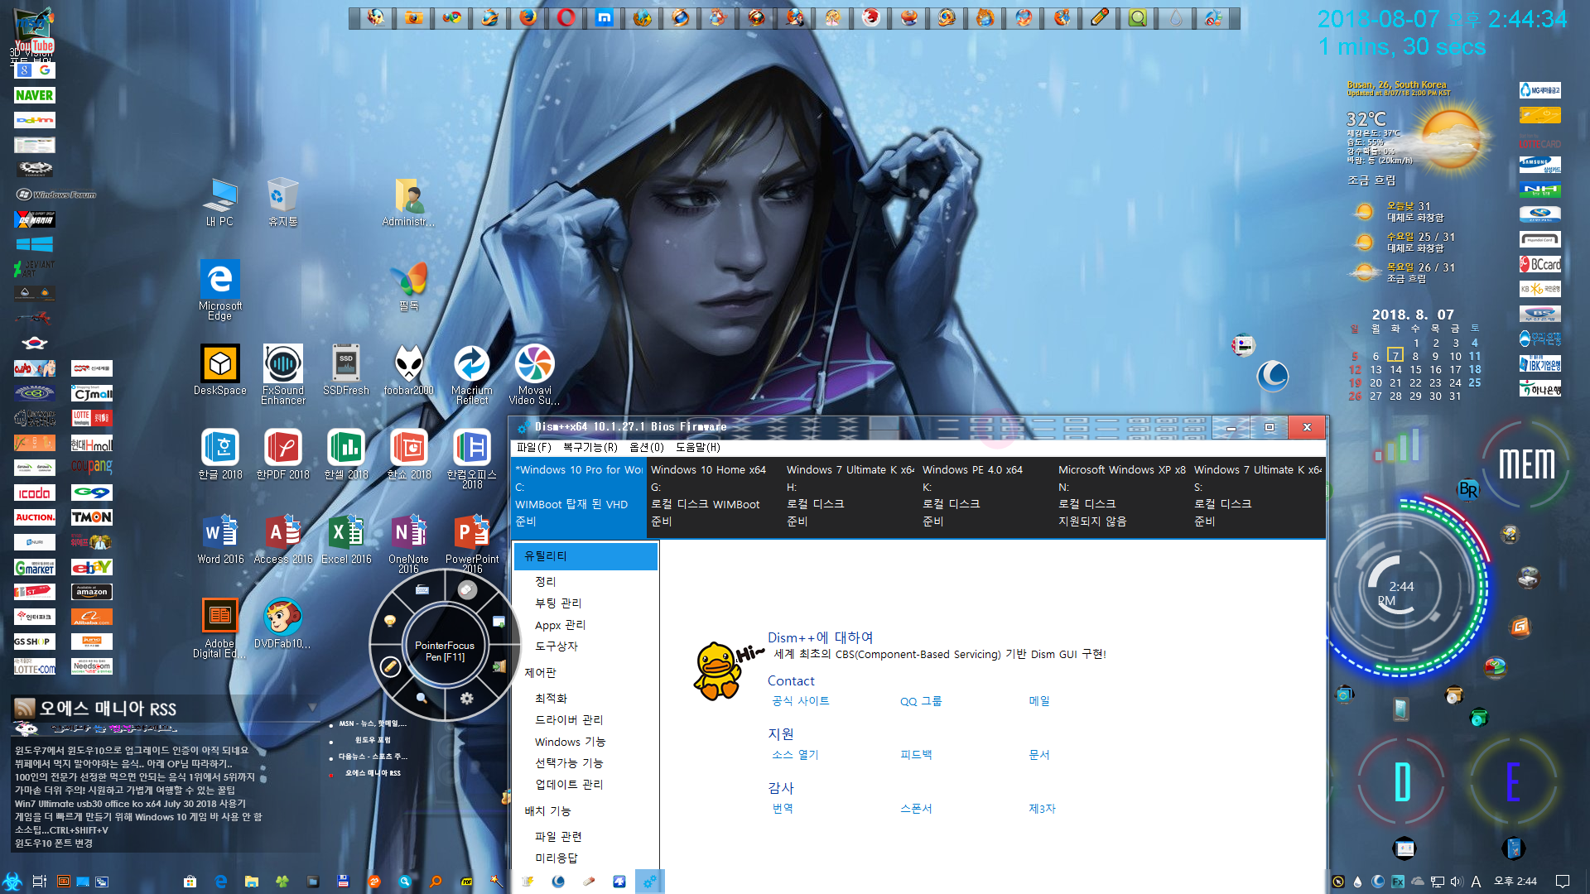This screenshot has width=1590, height=894.
Task: Click the lightbulb spotlight icon in PointerFocus wheel
Action: pyautogui.click(x=390, y=620)
